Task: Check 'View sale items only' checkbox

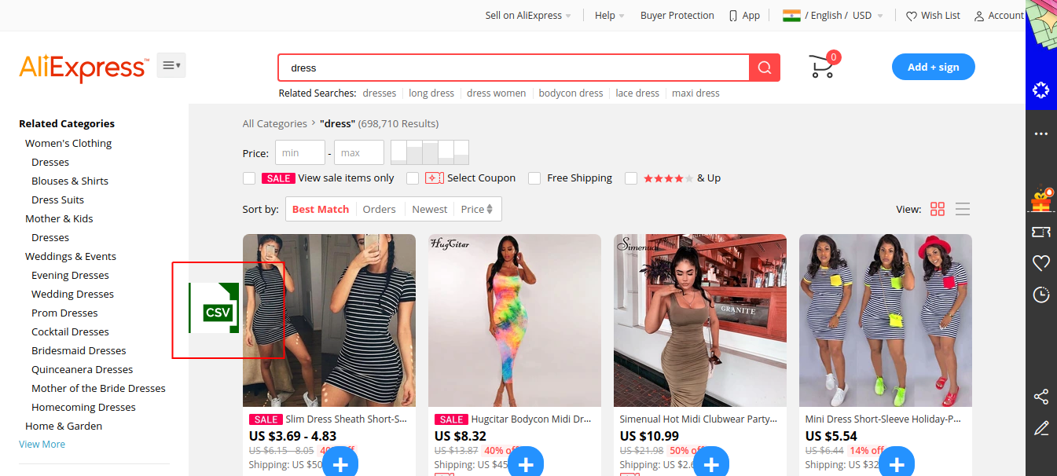Action: click(x=249, y=178)
